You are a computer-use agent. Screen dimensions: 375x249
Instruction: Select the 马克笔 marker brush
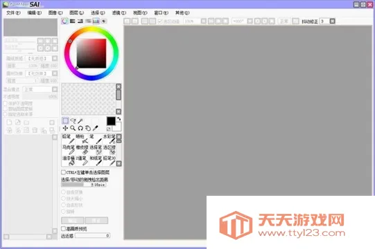pos(68,149)
